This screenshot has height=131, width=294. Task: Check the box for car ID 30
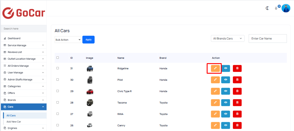pyautogui.click(x=58, y=80)
